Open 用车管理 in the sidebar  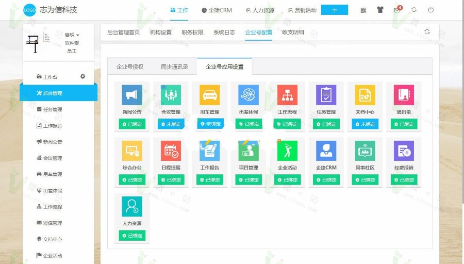tap(49, 174)
